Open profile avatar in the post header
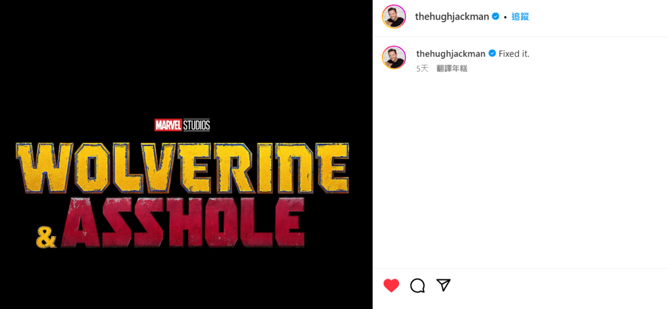668x309 pixels. 394,17
